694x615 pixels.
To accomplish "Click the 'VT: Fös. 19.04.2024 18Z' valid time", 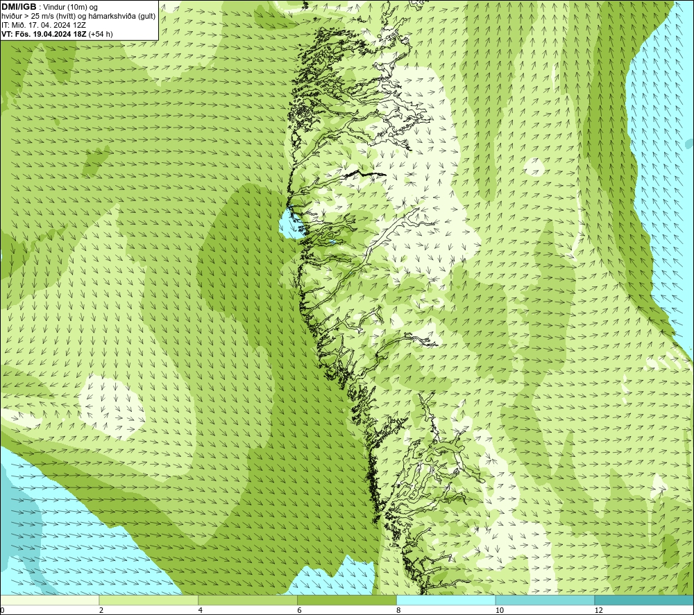I will [44, 34].
